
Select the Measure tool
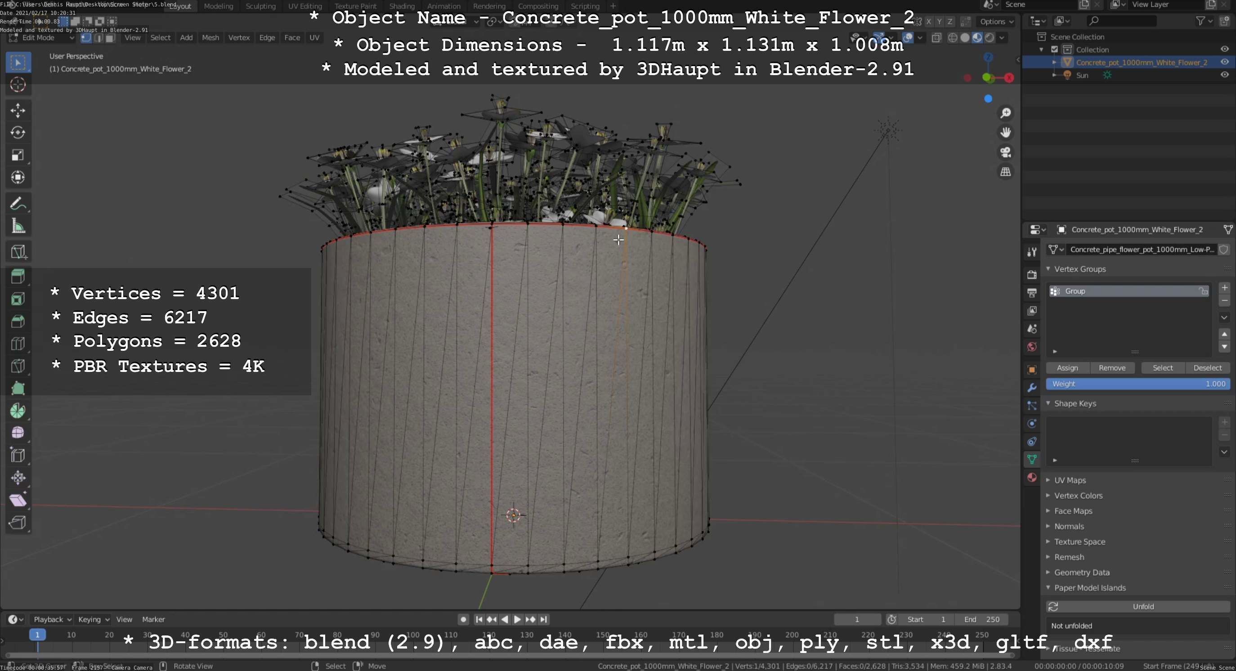pos(18,226)
